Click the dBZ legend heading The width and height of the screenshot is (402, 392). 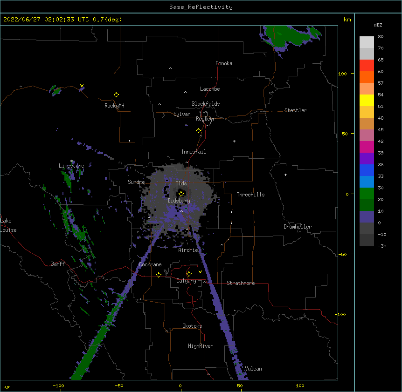pos(378,25)
